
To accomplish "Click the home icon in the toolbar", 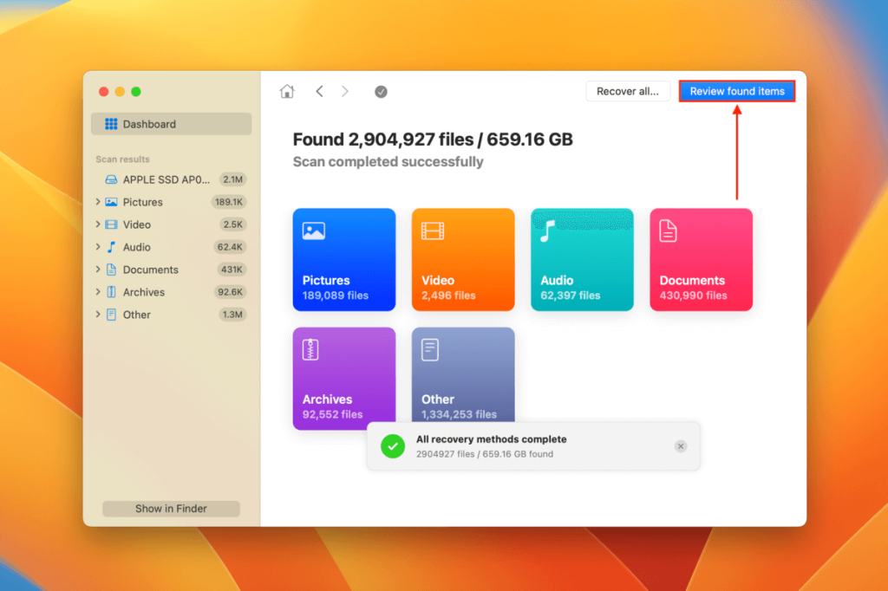I will [287, 90].
